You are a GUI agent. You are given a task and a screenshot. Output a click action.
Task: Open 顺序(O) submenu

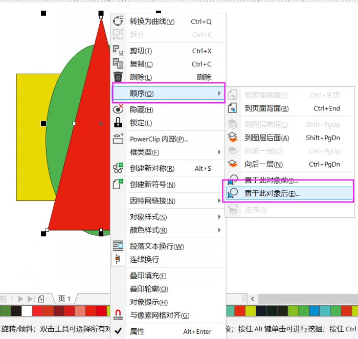pyautogui.click(x=169, y=93)
